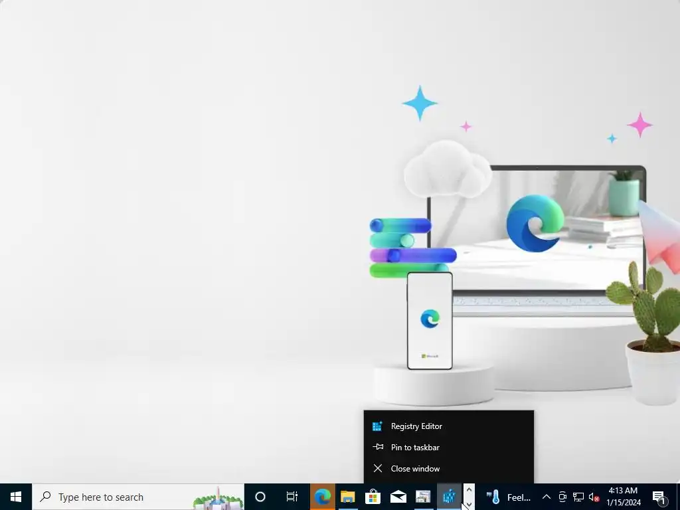The image size is (680, 510).
Task: Open Registry Editor from the jump list
Action: click(x=449, y=426)
